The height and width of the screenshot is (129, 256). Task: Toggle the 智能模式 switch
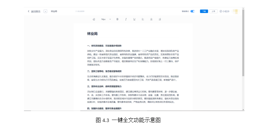click(193, 11)
